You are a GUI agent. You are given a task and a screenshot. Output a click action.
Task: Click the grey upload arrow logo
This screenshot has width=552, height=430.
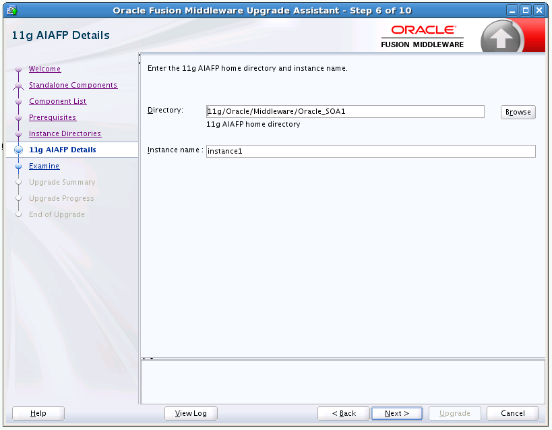501,37
